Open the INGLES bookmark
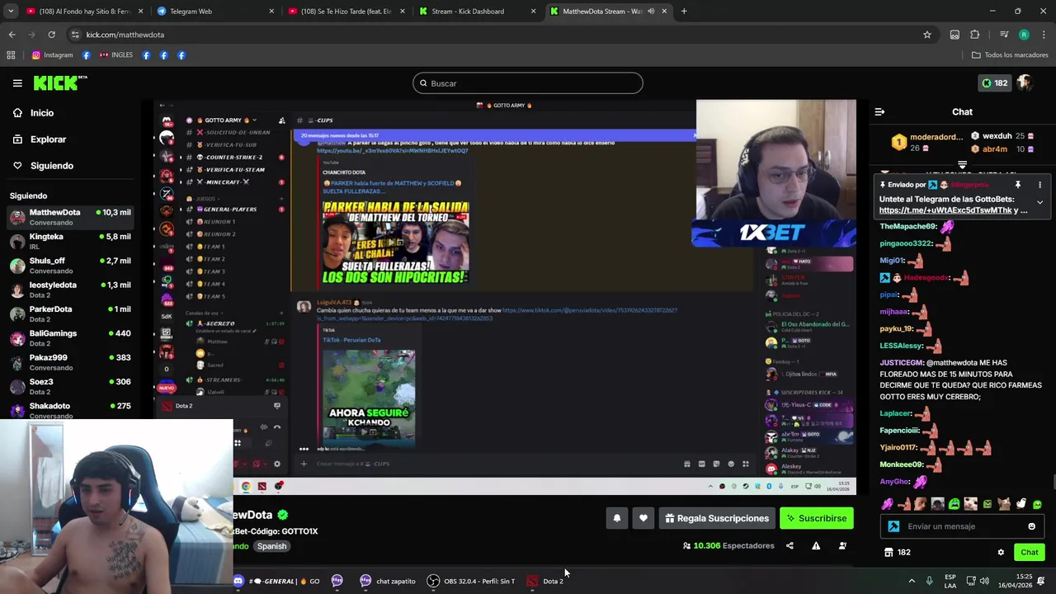 (115, 55)
